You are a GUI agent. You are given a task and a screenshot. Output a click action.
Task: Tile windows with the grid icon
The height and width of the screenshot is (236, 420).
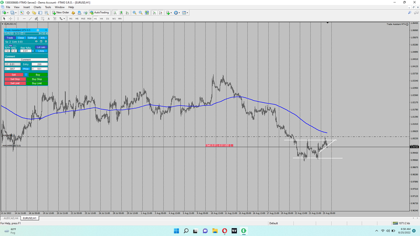[x=147, y=13]
